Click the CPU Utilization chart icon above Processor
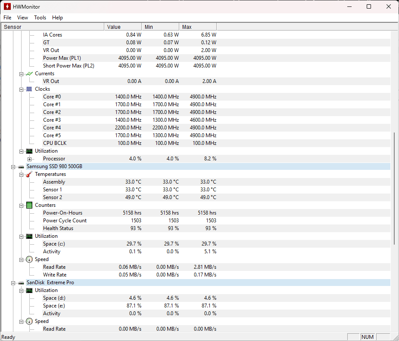 pos(29,151)
